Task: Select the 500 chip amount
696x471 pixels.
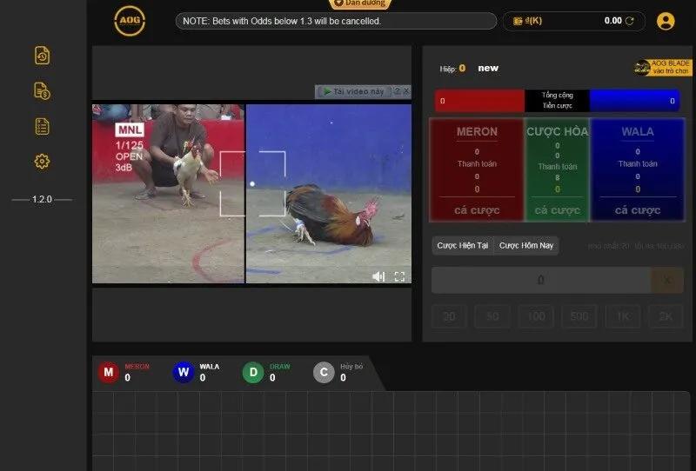Action: click(x=579, y=317)
